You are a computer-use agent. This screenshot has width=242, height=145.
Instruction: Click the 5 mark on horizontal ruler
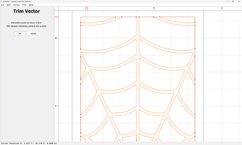click(222, 8)
